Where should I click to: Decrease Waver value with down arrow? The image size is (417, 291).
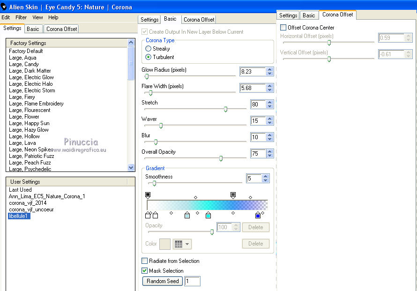pos(270,123)
